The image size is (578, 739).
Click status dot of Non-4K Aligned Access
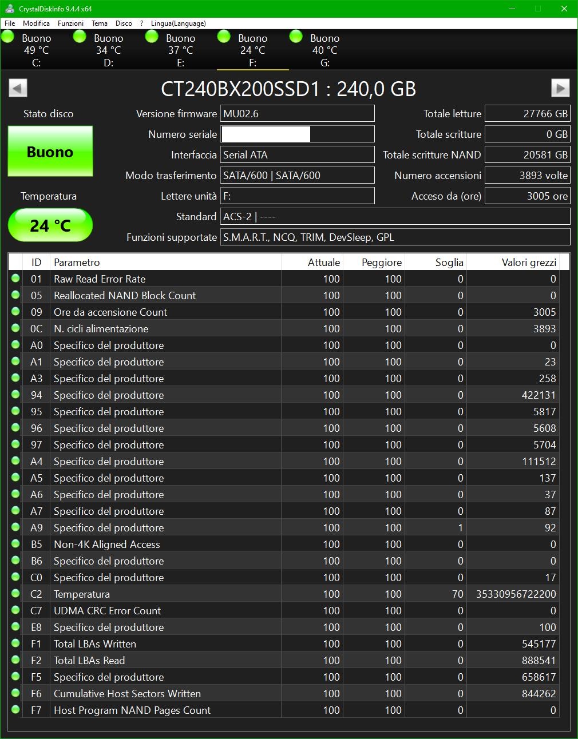(15, 544)
